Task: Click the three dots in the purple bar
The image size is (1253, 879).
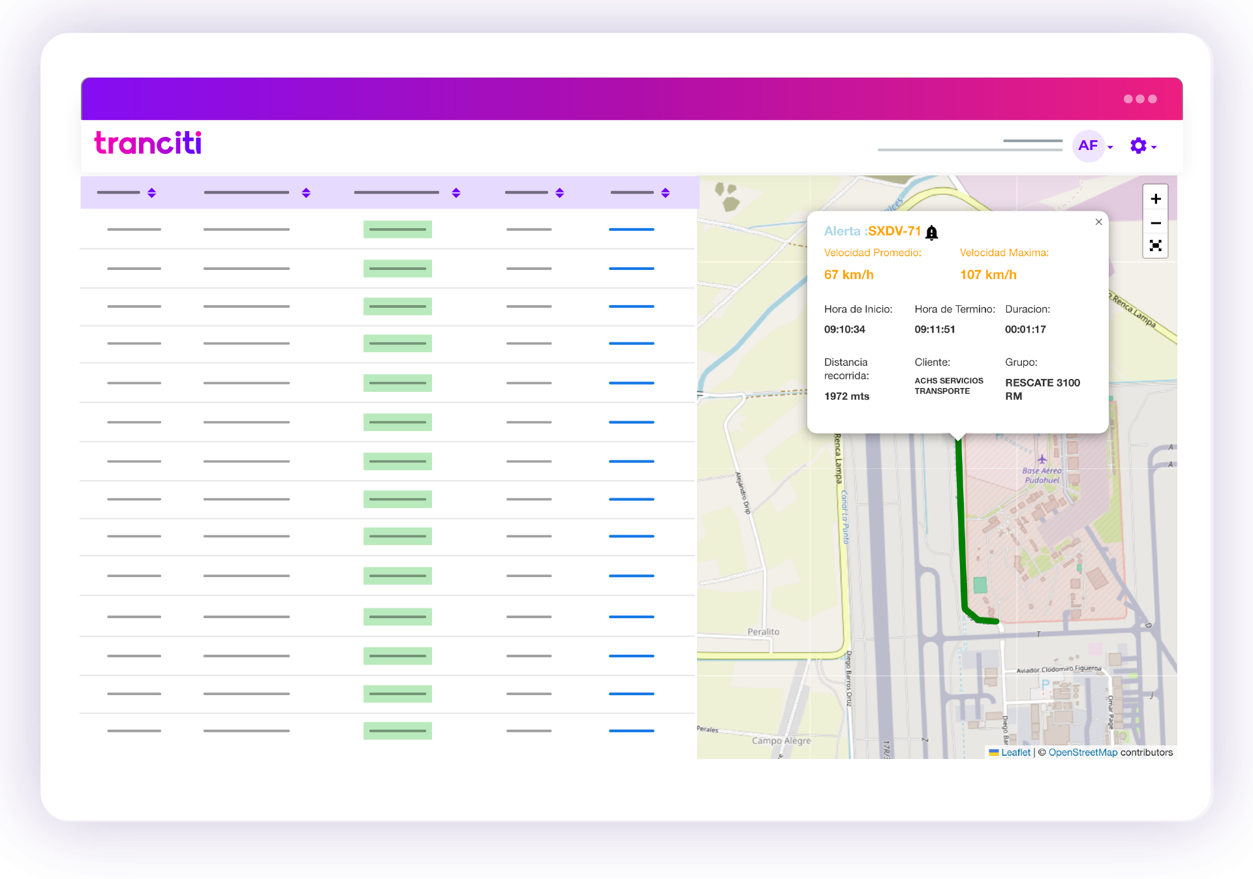Action: [x=1140, y=99]
